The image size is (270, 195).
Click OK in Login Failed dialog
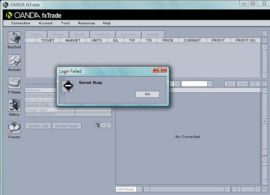coord(147,94)
